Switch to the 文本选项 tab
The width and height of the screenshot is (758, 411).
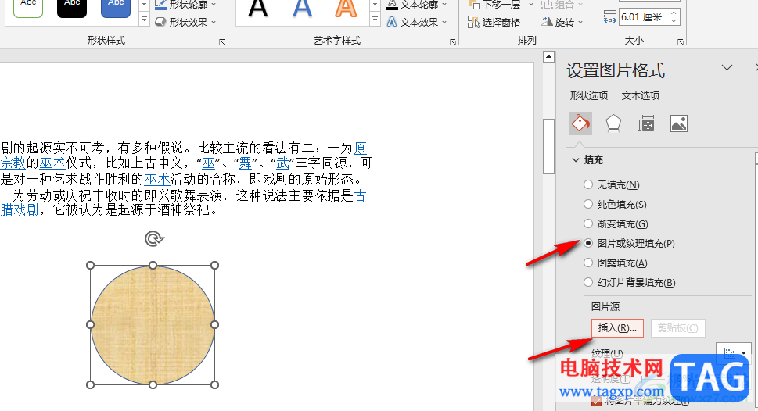640,95
